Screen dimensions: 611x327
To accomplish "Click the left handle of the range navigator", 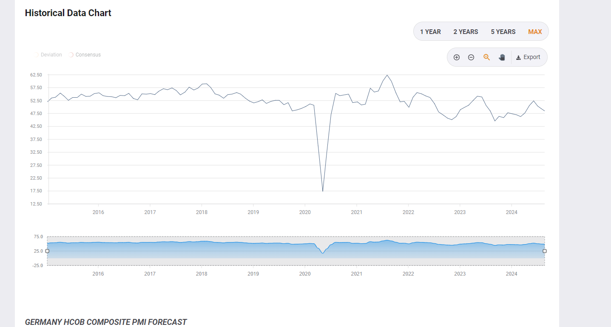I will point(47,251).
